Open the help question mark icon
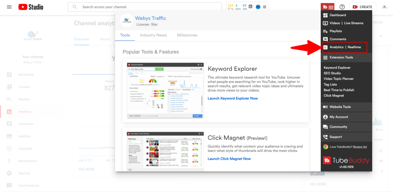Image resolution: width=393 pixels, height=192 pixels. (x=342, y=7)
